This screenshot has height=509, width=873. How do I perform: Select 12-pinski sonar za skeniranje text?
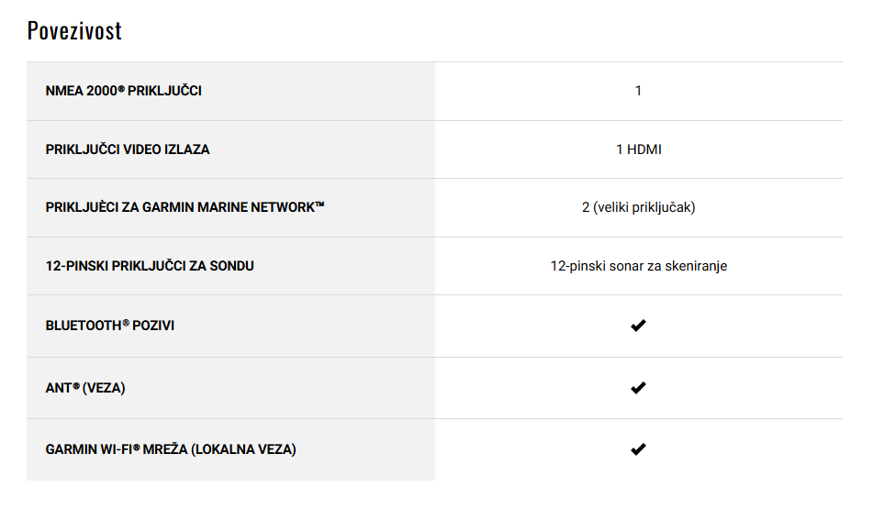pos(639,266)
